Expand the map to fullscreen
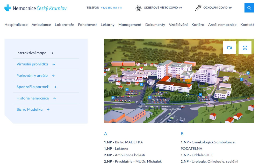259x163 pixels. [x=245, y=48]
